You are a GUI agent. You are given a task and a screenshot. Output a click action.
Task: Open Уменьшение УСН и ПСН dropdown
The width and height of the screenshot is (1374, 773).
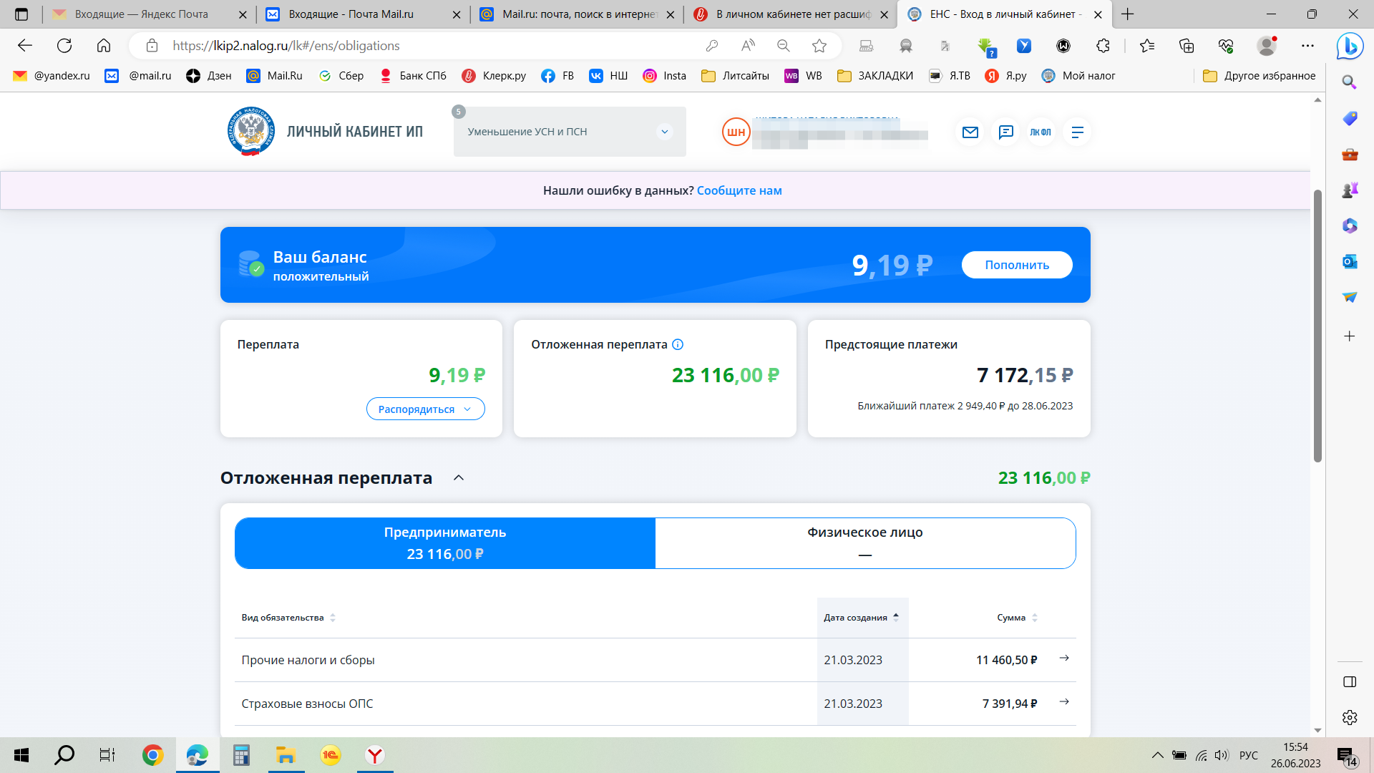pyautogui.click(x=569, y=132)
